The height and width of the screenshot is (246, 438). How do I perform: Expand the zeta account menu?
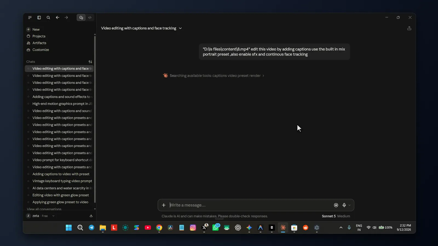(41, 216)
